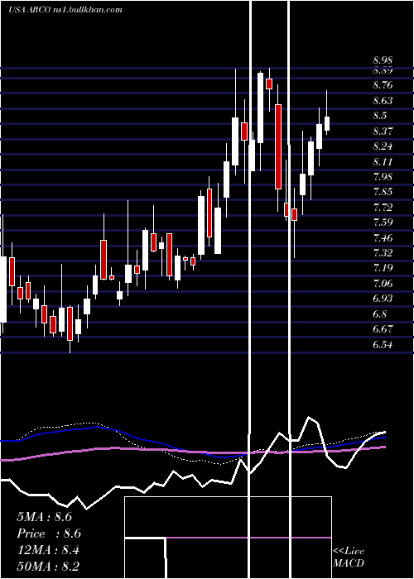Click the '5MA : 8.6' readout

pyautogui.click(x=45, y=517)
